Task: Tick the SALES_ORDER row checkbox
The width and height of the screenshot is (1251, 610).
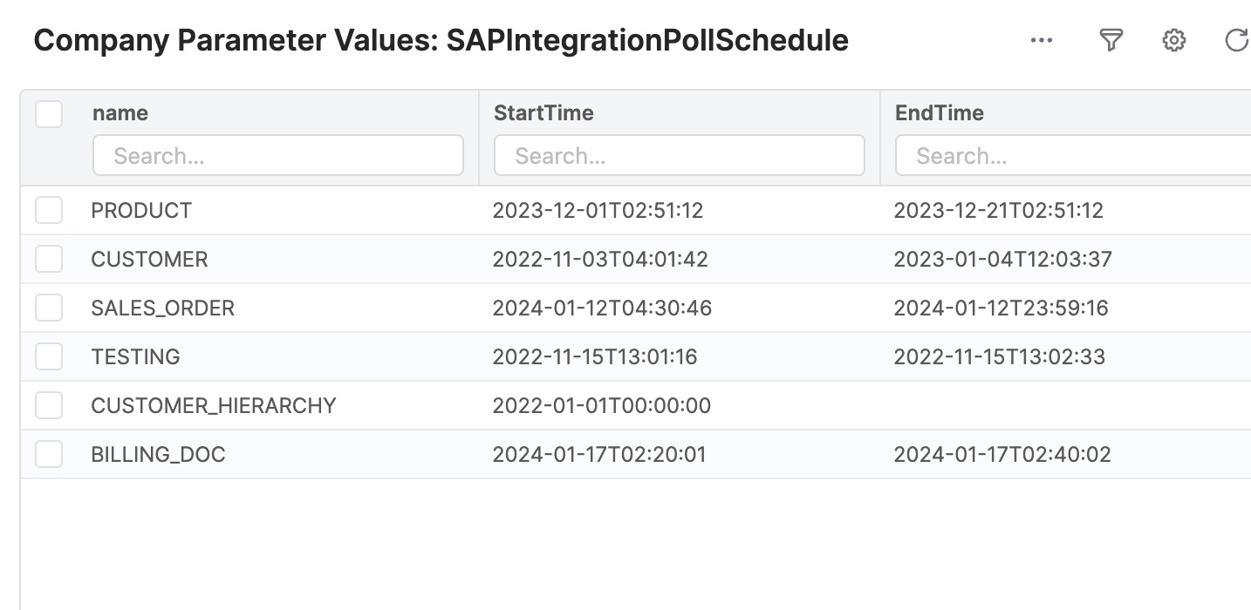Action: point(49,308)
